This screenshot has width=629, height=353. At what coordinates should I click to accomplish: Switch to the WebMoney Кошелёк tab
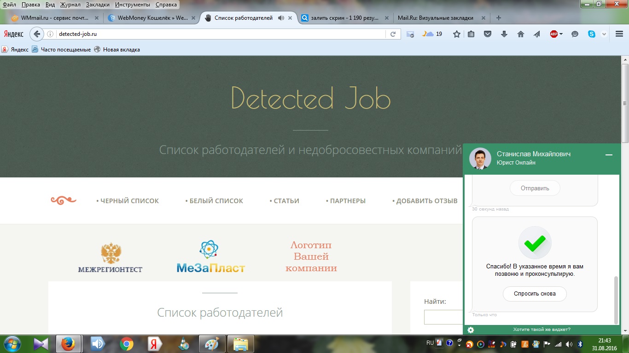152,18
